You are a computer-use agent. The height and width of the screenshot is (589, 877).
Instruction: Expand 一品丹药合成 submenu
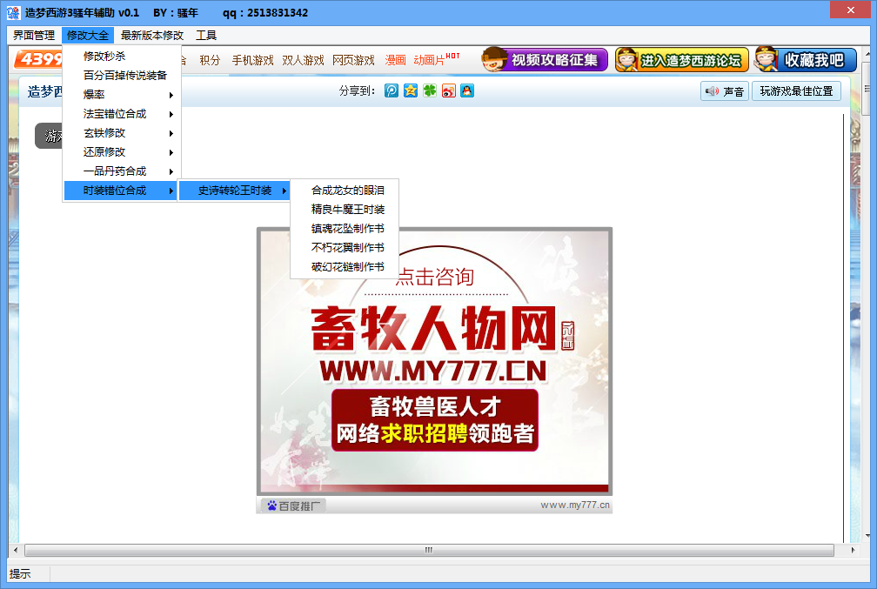[x=122, y=171]
